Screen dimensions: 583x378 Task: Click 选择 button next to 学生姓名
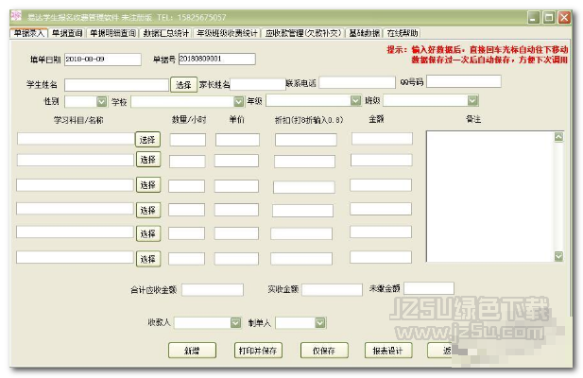tap(183, 85)
